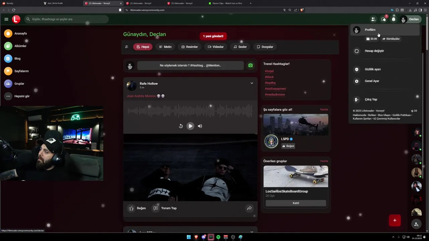This screenshot has height=241, width=429.
Task: Select the Hepsi feed filter
Action: coord(143,47)
